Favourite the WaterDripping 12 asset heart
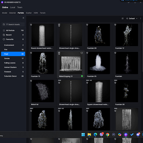 tap(82, 53)
